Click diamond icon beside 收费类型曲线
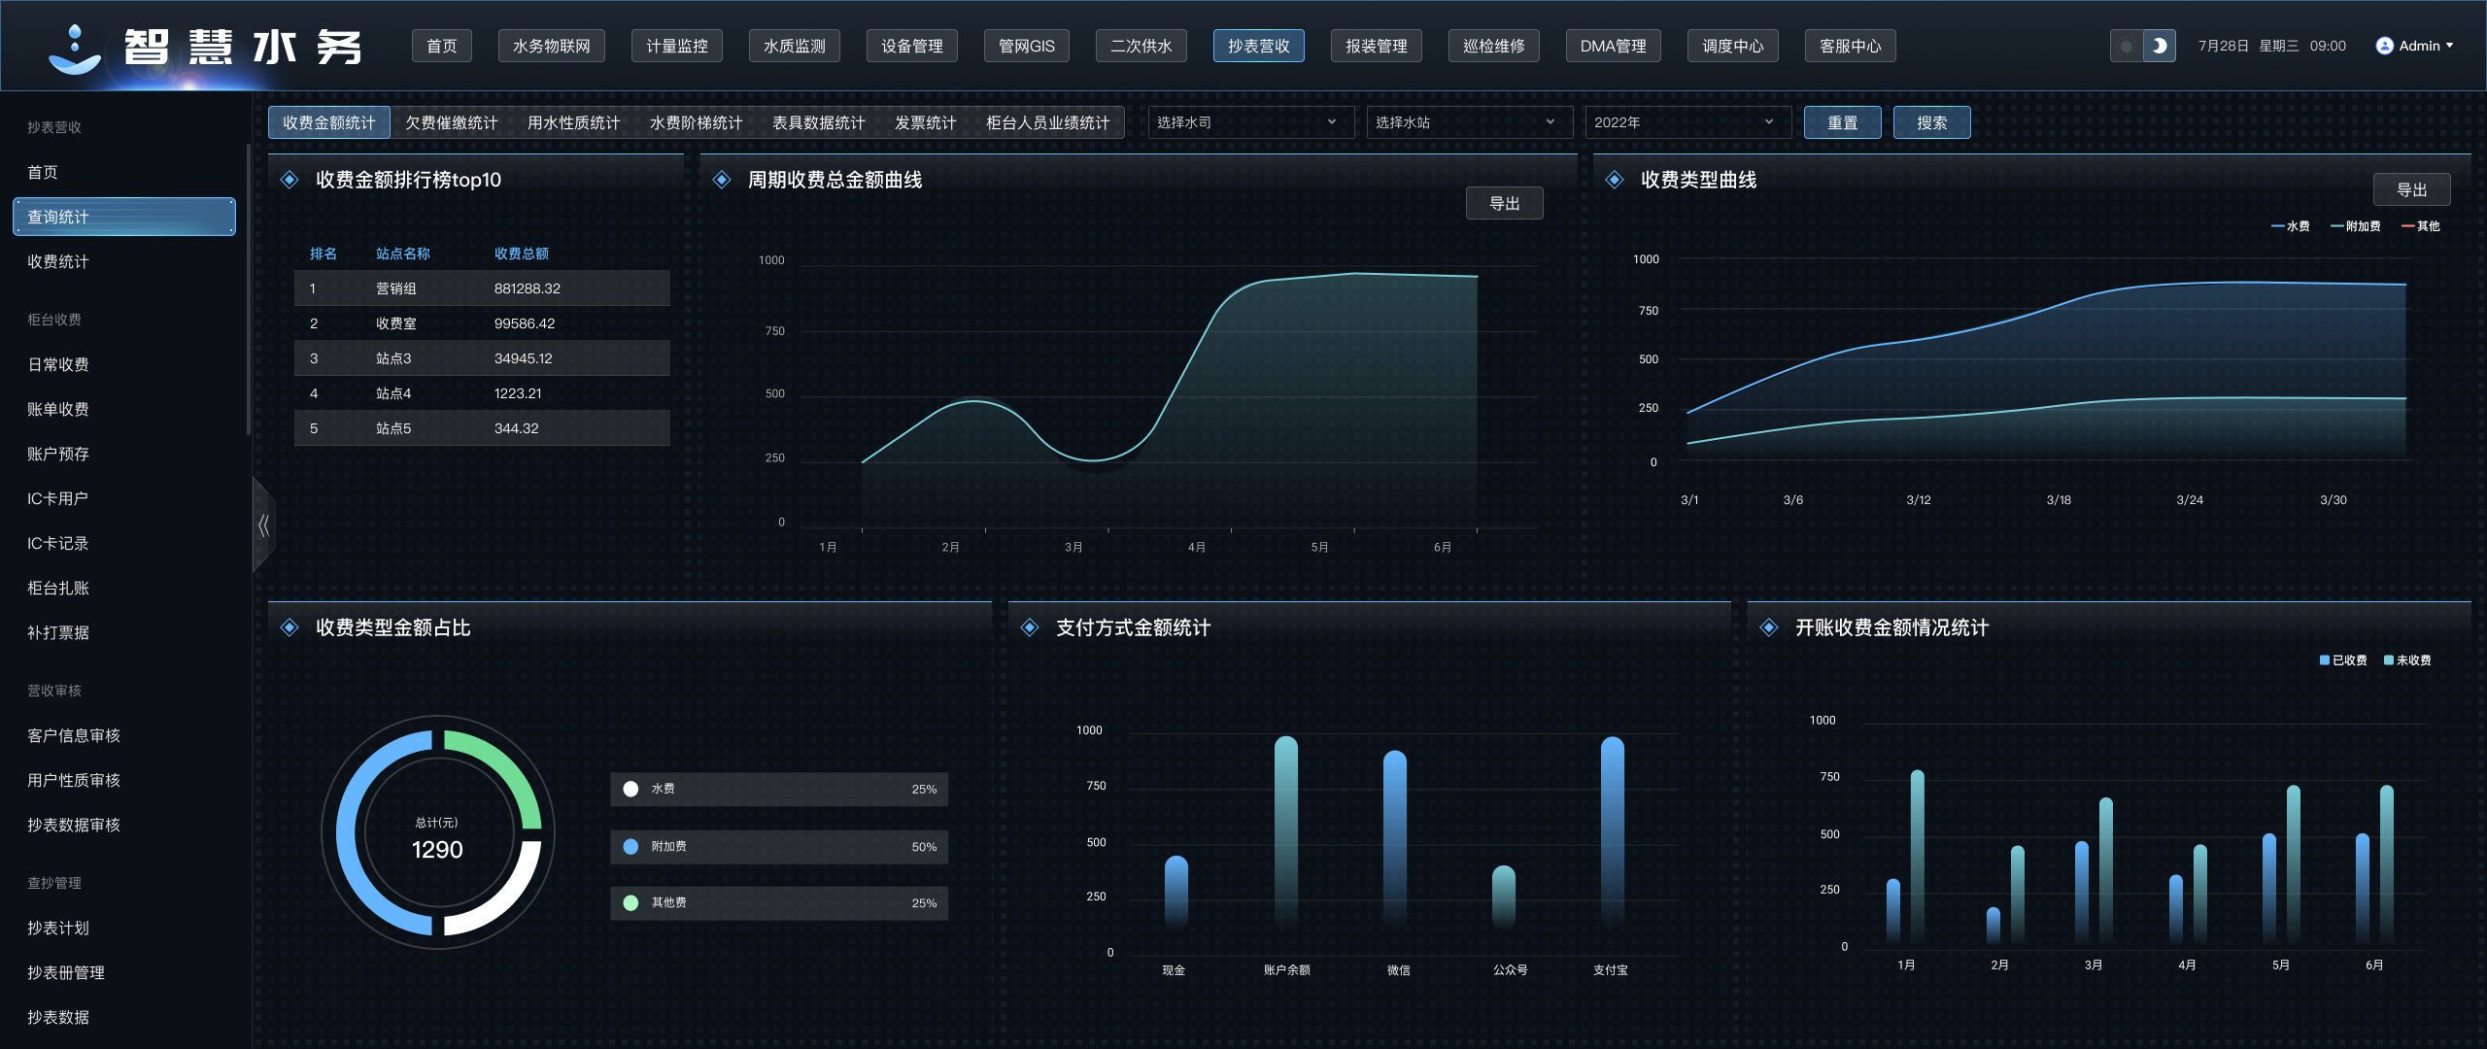 coord(1615,180)
